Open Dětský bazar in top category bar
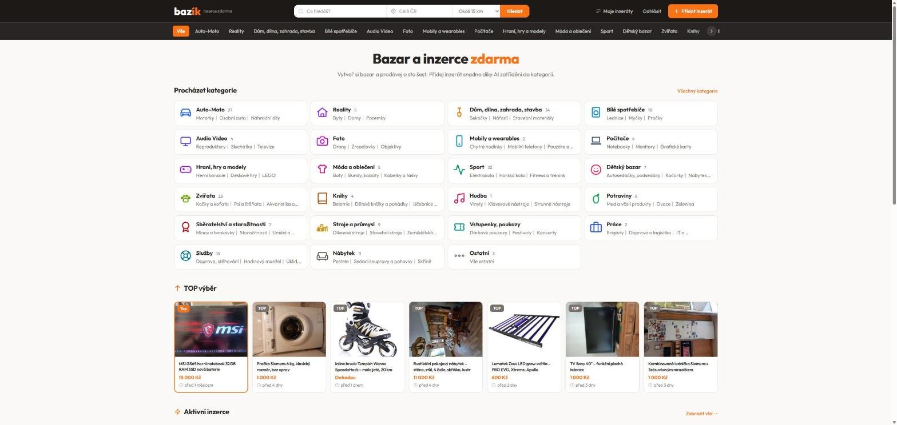 point(637,31)
